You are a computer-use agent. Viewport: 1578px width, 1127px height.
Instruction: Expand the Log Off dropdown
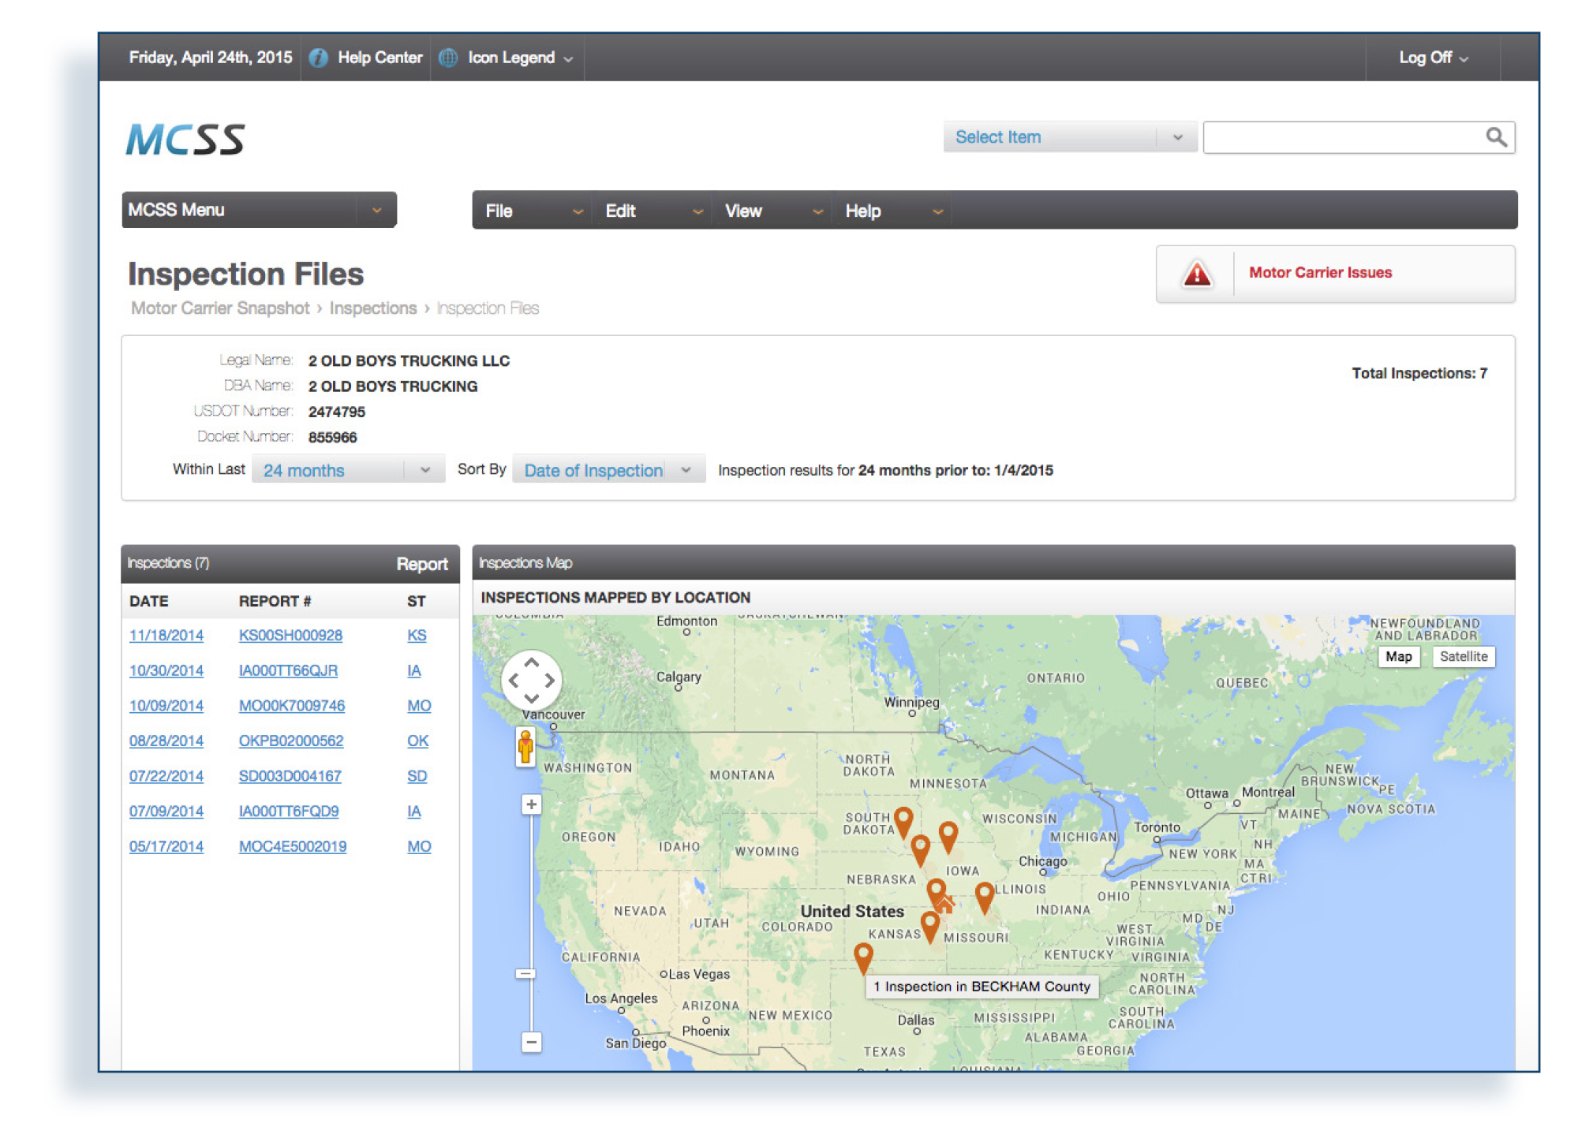point(1433,58)
